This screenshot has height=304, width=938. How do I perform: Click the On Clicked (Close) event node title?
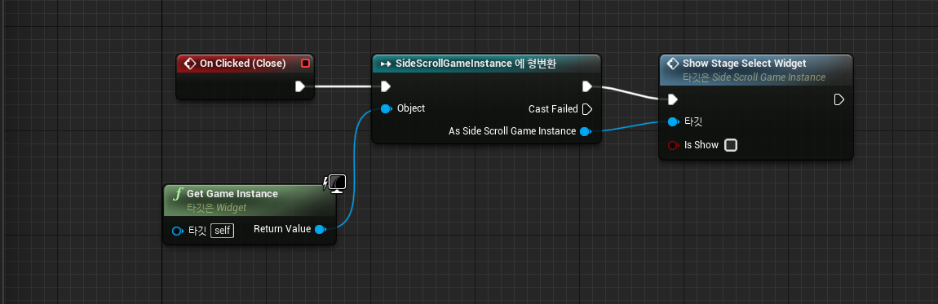click(242, 64)
